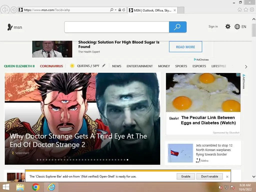The image size is (256, 192).
Task: Click the Don't enable add-on button
Action: 210,176
